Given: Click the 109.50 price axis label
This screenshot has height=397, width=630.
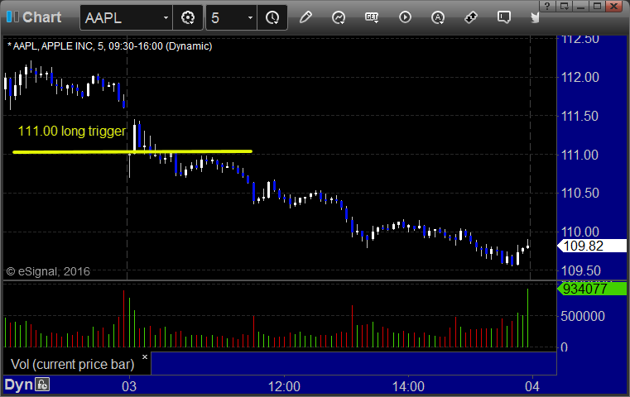Looking at the screenshot, I should tap(580, 270).
